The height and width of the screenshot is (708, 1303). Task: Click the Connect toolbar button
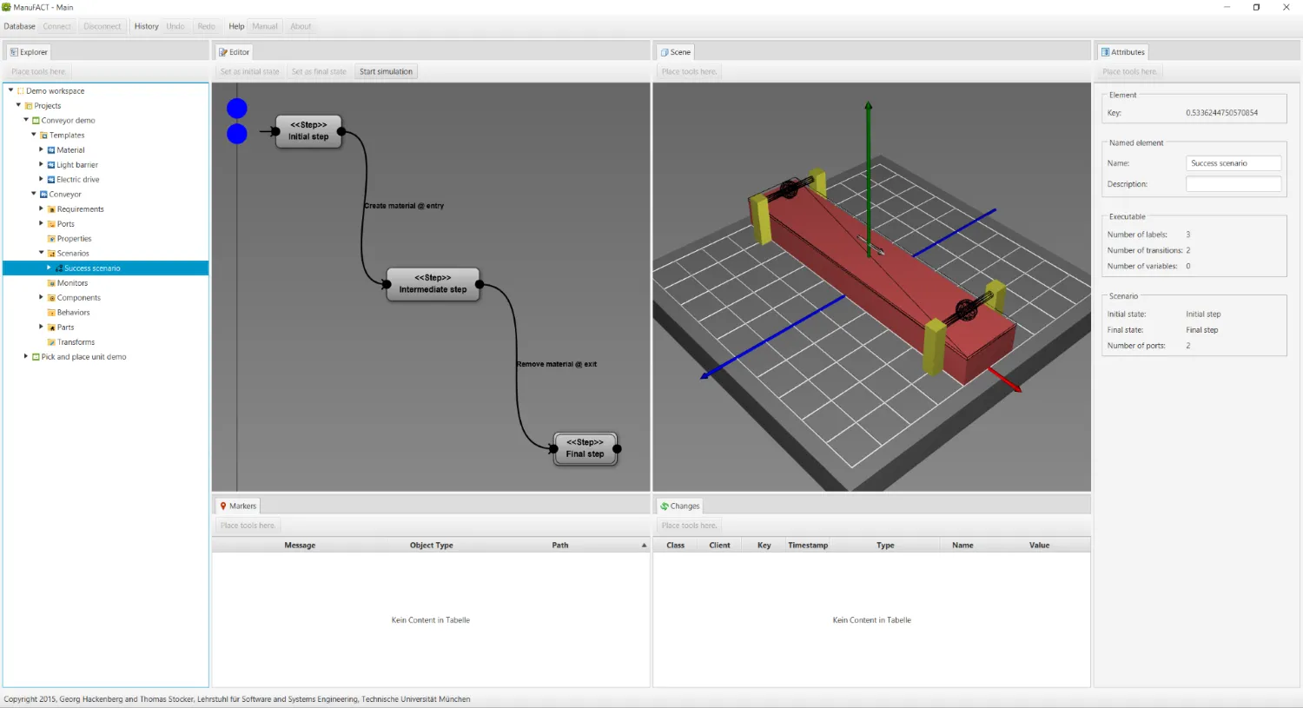pyautogui.click(x=57, y=26)
